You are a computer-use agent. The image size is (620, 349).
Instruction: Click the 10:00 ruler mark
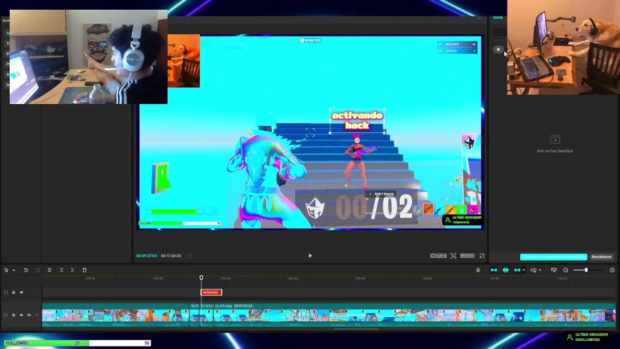428,278
